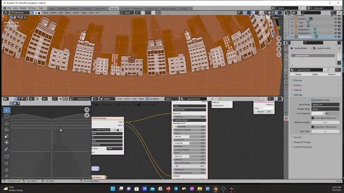
Task: Open the Render menu
Action: 23,8
